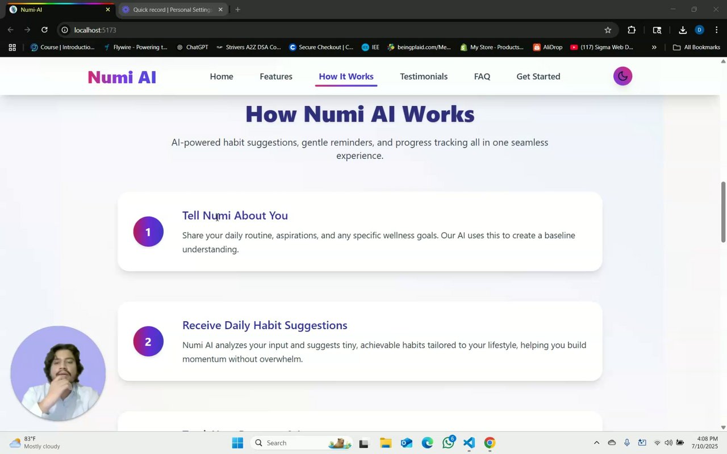The height and width of the screenshot is (454, 727).
Task: Open the Sigma Web D... YouTube bookmark
Action: point(601,47)
